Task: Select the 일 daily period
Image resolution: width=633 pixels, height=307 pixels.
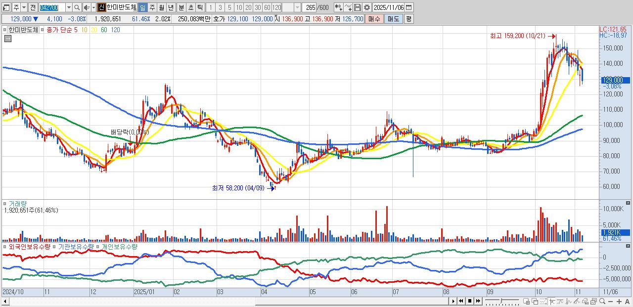Action: coord(142,7)
